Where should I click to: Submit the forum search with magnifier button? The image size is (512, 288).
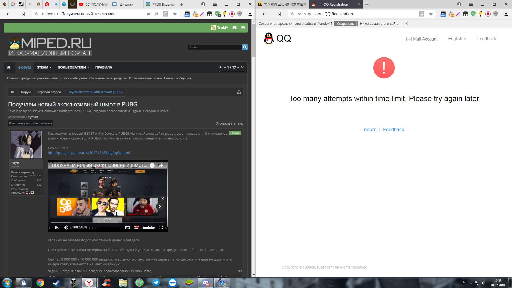tap(245, 47)
